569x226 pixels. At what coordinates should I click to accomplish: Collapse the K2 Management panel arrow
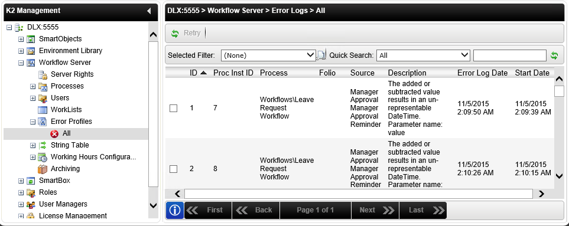pos(149,11)
